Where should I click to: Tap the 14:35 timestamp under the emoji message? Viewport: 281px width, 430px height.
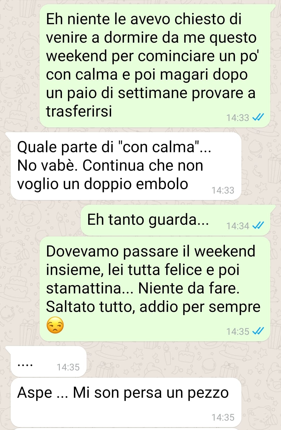point(238,331)
